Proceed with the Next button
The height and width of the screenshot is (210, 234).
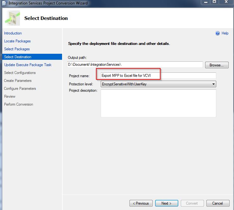coord(166,203)
